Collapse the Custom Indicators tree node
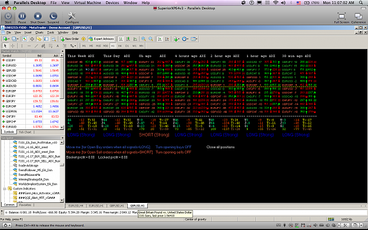This screenshot has height=230, width=368. point(5,189)
